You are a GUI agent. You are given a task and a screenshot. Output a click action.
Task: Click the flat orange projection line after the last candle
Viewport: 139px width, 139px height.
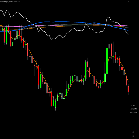(x=133, y=82)
